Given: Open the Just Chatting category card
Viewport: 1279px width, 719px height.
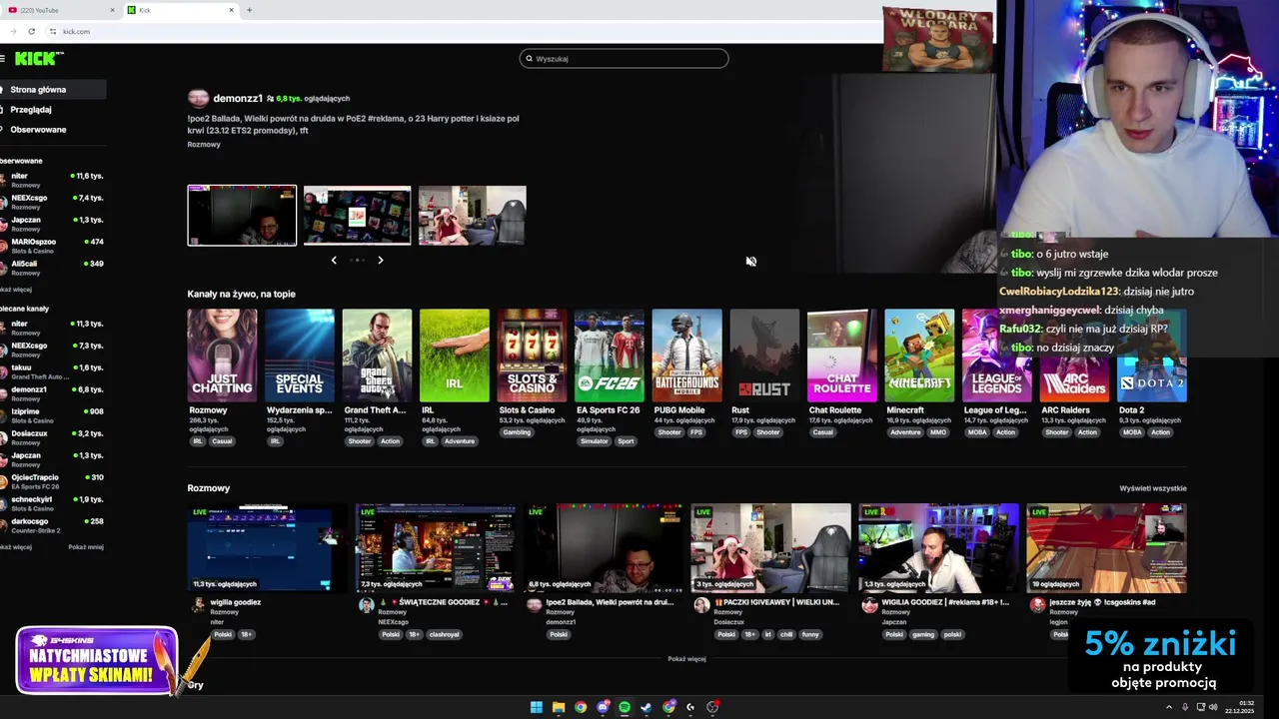Looking at the screenshot, I should [222, 356].
